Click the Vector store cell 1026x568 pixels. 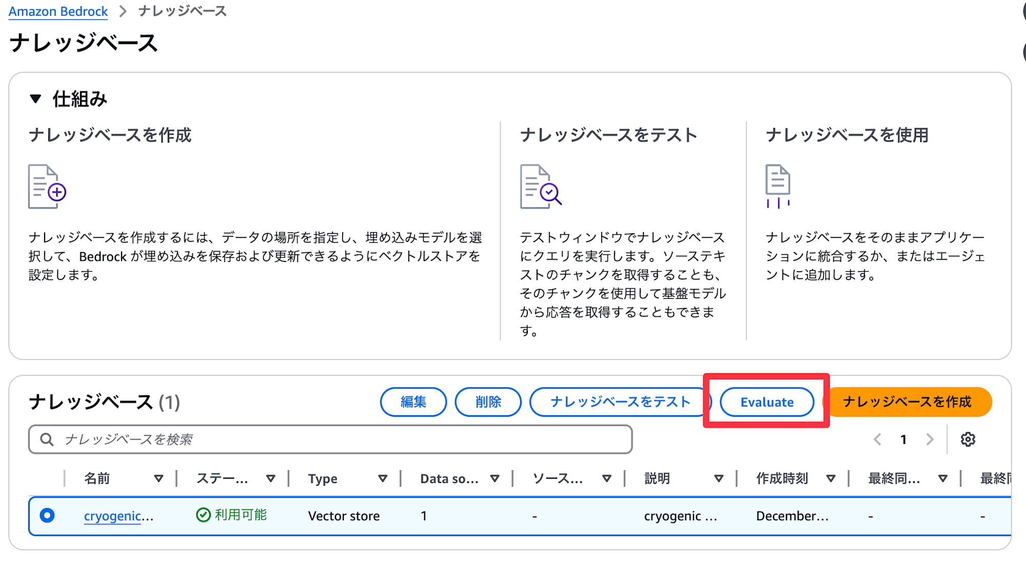click(x=344, y=516)
